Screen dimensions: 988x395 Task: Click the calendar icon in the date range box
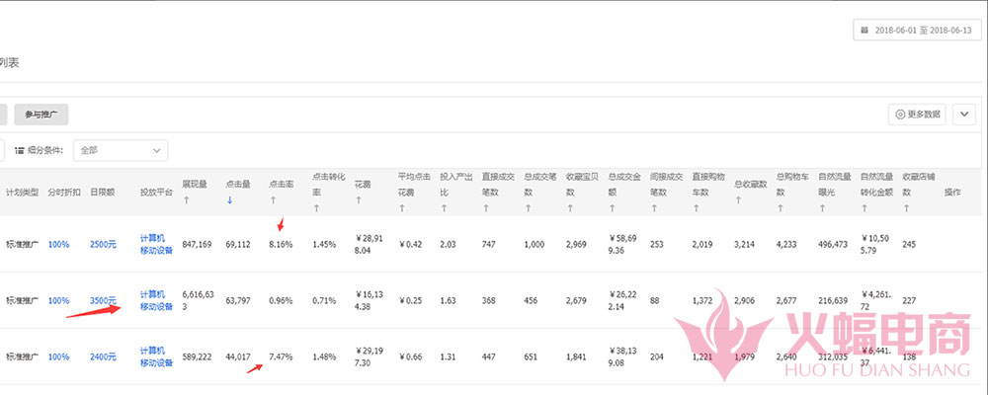click(865, 30)
